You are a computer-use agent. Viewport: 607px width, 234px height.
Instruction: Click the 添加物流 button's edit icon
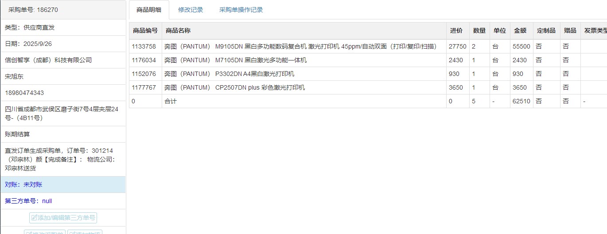[x=72, y=232]
